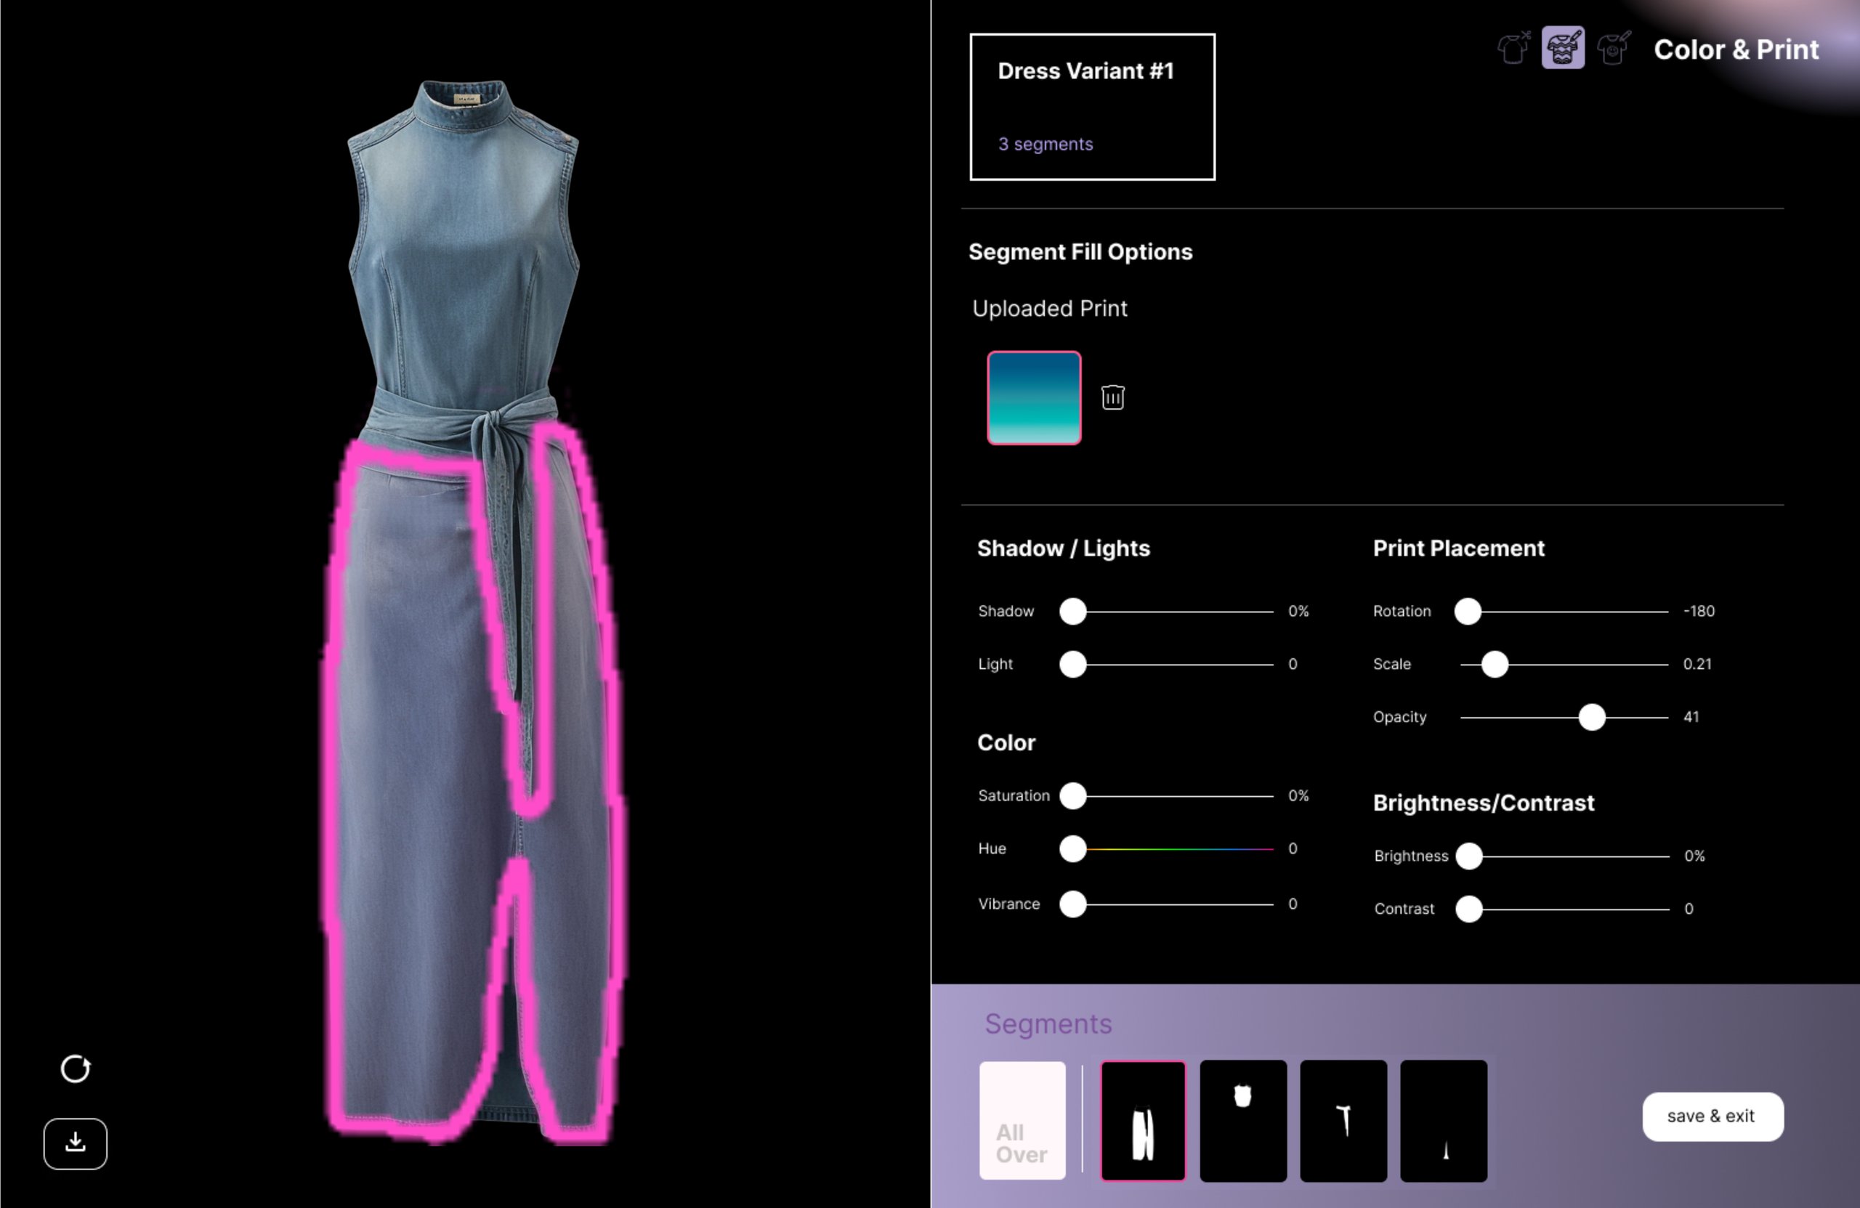Delete the uploaded print via trash icon
This screenshot has width=1860, height=1208.
pos(1113,397)
